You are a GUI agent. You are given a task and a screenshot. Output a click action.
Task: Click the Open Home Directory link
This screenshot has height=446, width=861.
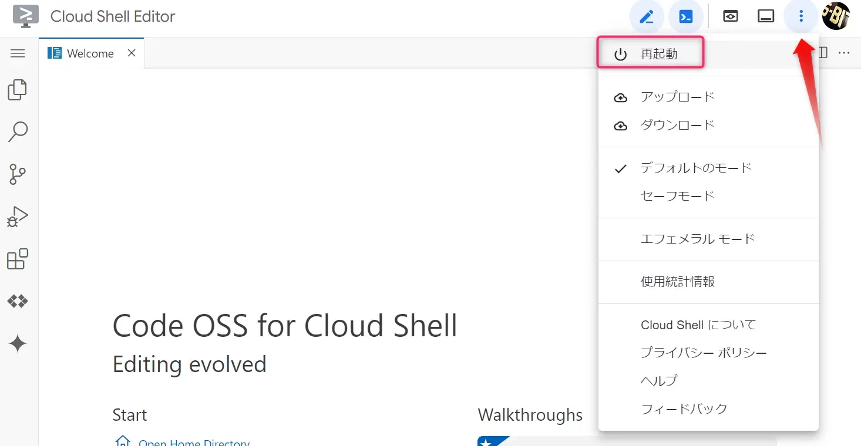click(x=194, y=442)
